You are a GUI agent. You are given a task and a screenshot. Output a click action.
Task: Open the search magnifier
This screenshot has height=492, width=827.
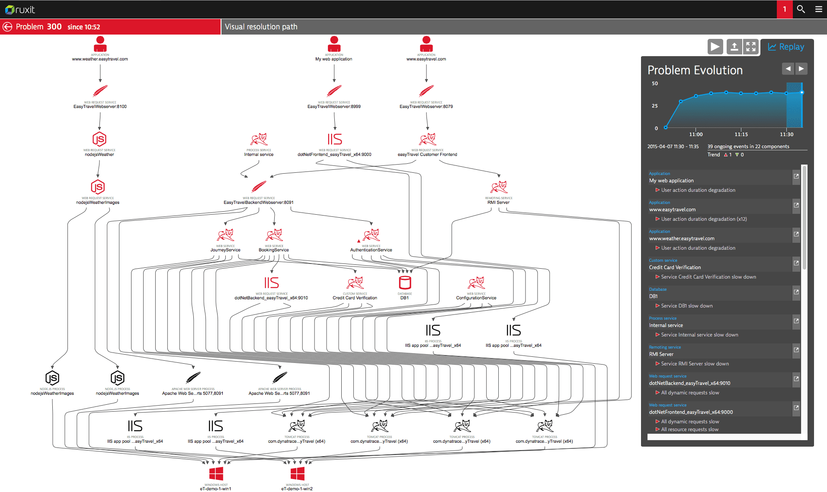[801, 9]
